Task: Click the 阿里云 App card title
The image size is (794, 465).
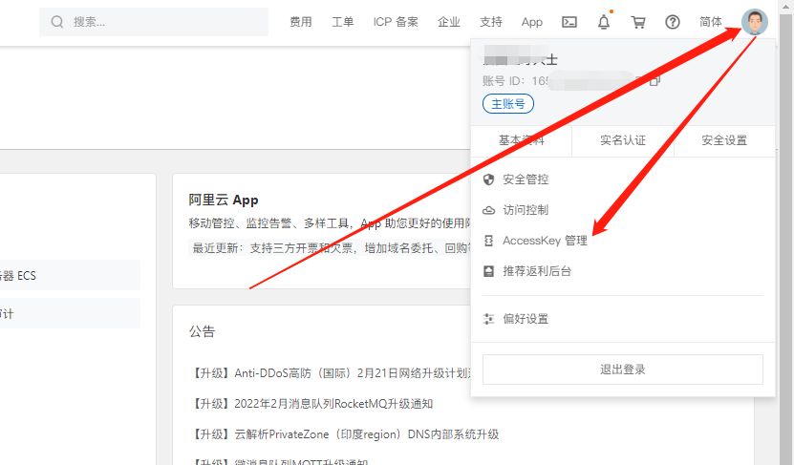Action: (x=224, y=200)
